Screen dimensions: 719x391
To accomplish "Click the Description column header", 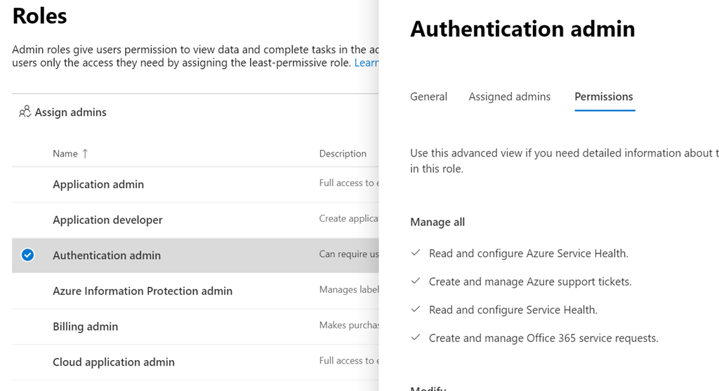I will pyautogui.click(x=343, y=154).
